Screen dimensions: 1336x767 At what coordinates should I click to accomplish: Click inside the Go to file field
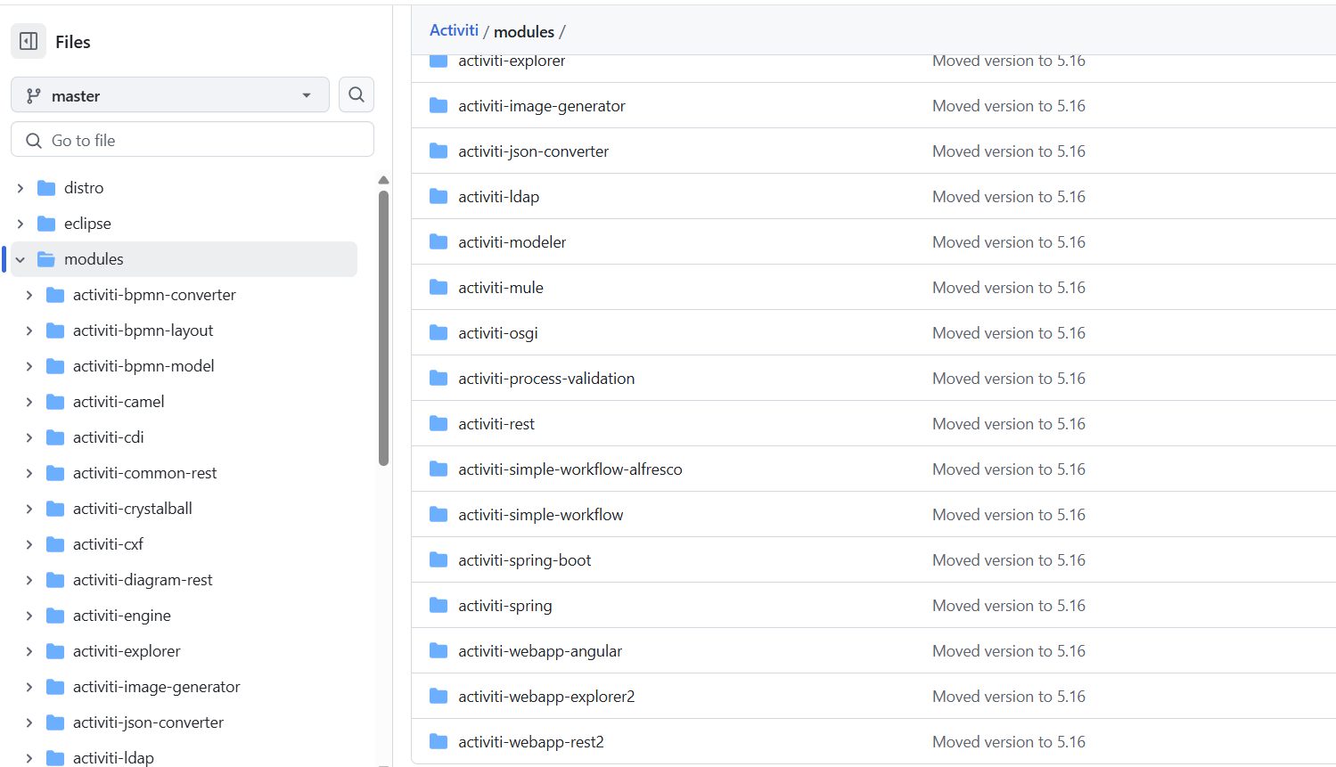(x=192, y=140)
